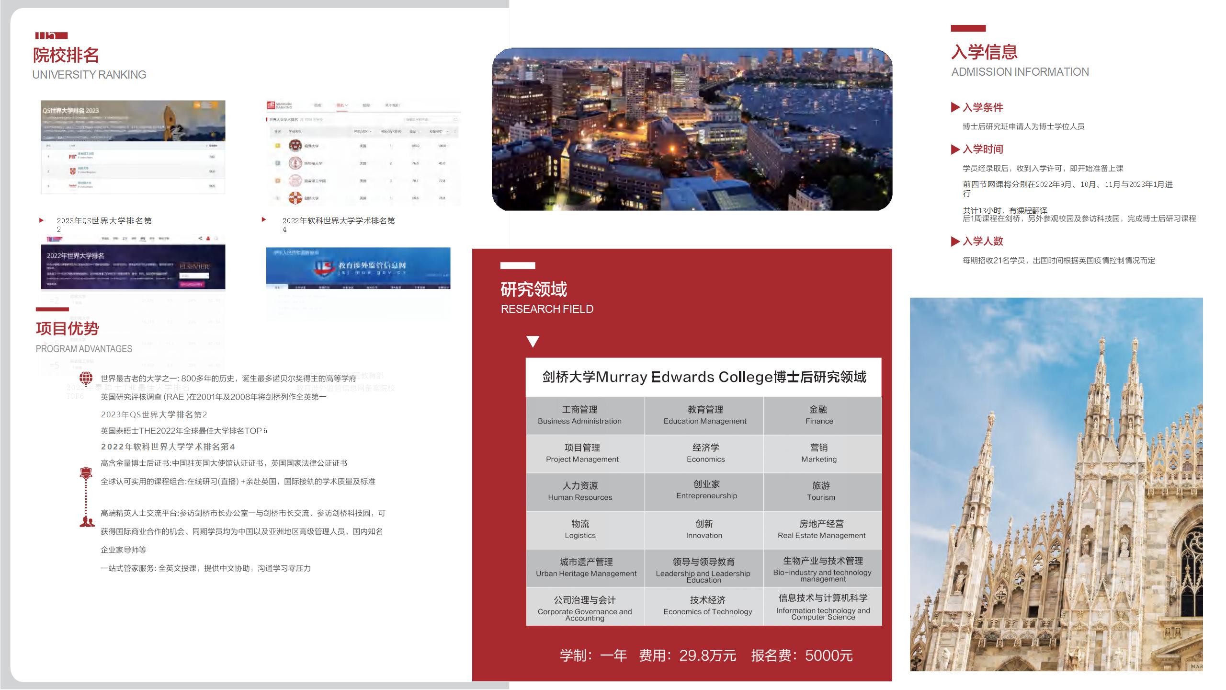This screenshot has height=690, width=1226.
Task: Click the 人力资源 Human Resources cell
Action: click(x=585, y=492)
